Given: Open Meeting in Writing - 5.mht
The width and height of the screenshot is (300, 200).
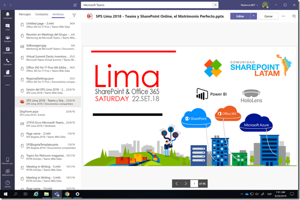Looking at the screenshot, I should tap(48, 168).
